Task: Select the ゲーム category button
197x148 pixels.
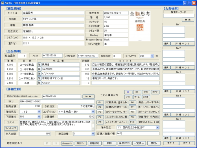Action: tap(137, 97)
